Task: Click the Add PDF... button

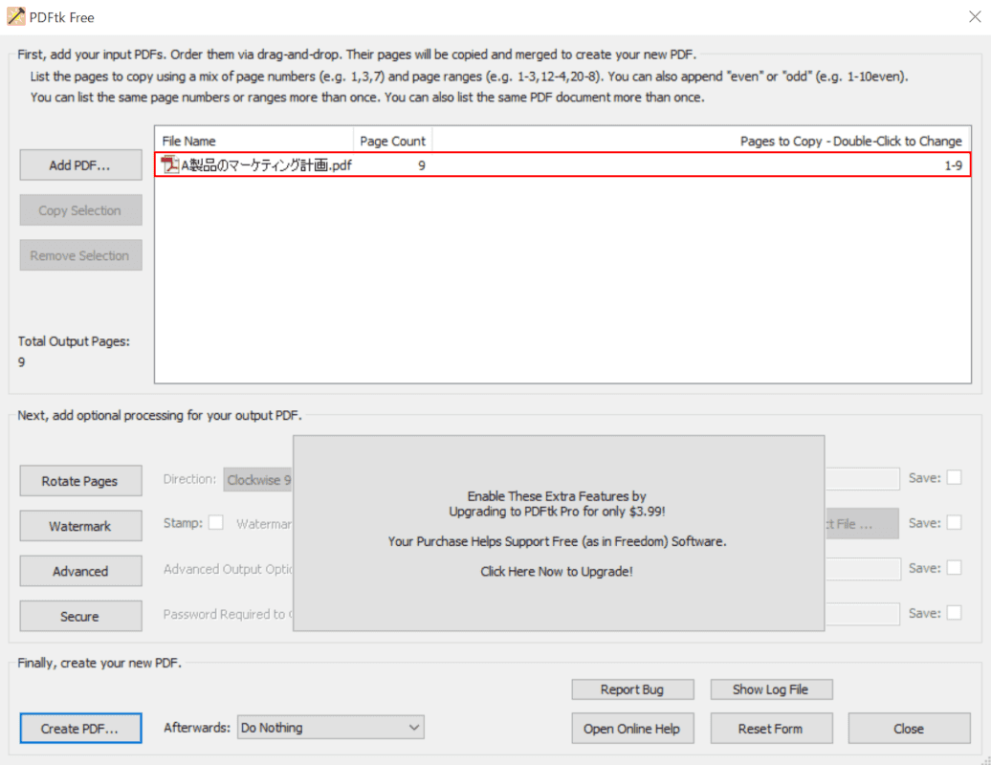Action: coord(80,164)
